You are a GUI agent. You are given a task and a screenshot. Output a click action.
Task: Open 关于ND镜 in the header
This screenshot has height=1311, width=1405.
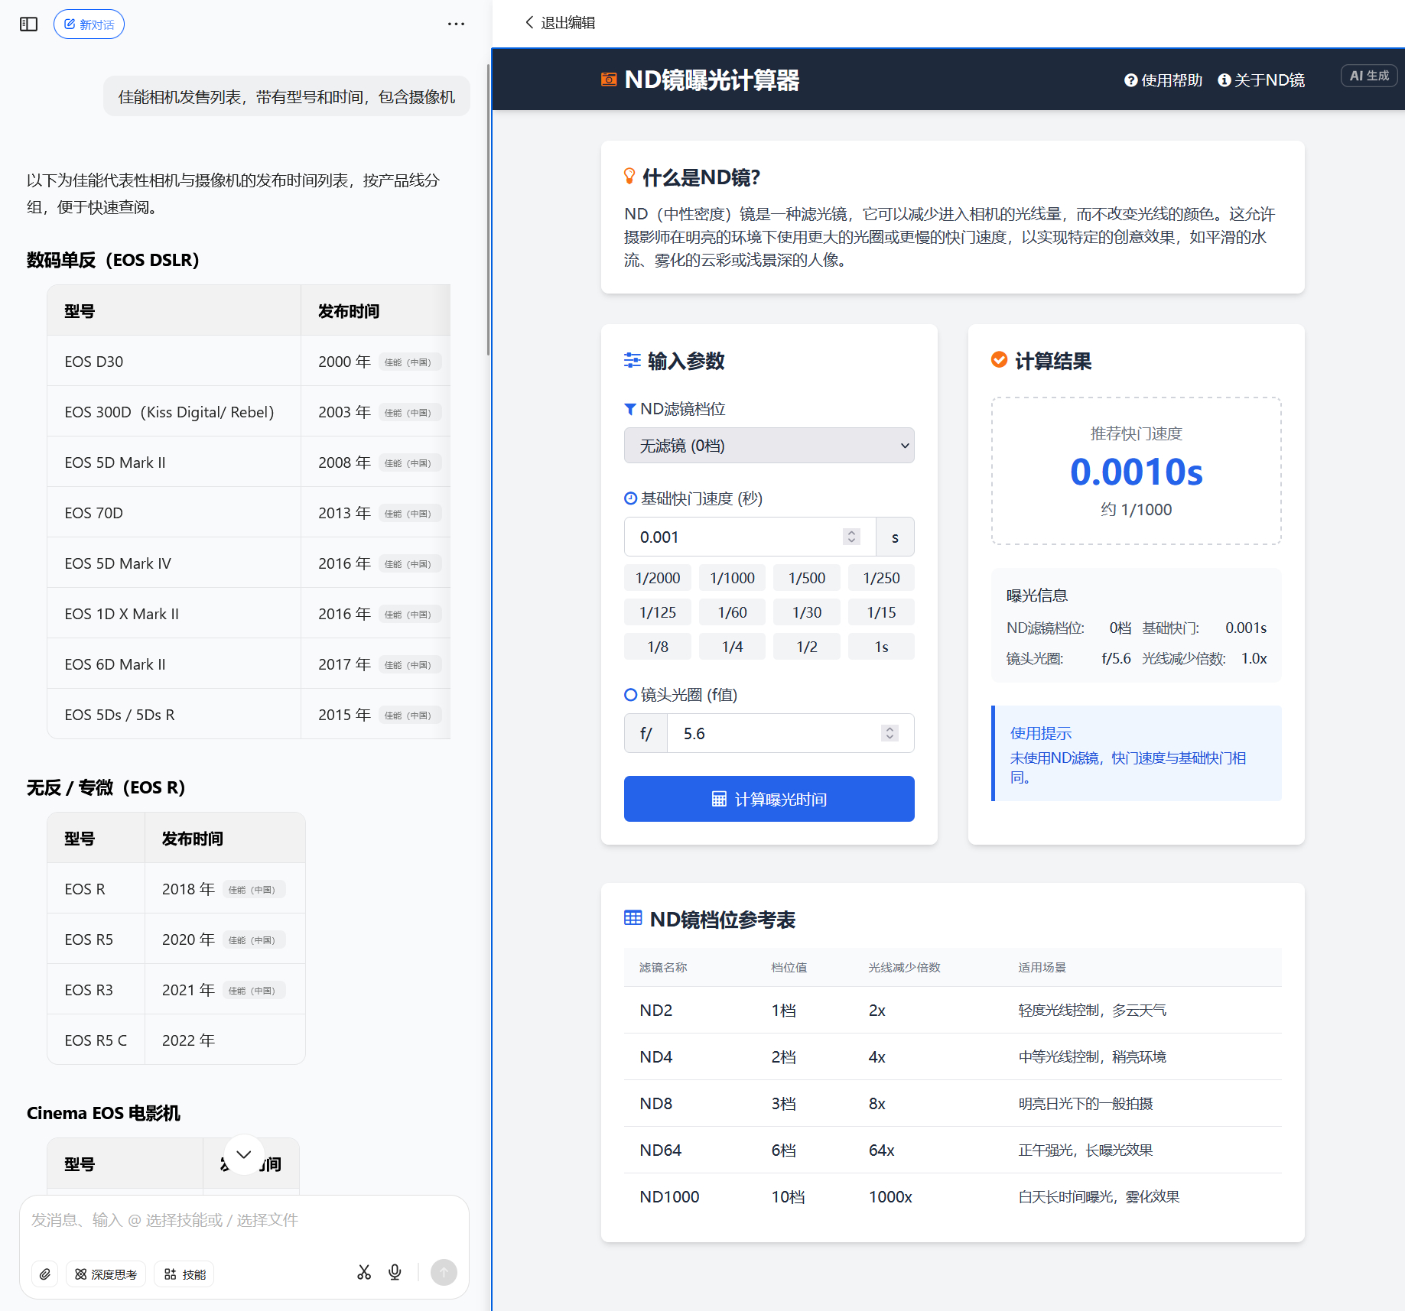click(x=1261, y=80)
